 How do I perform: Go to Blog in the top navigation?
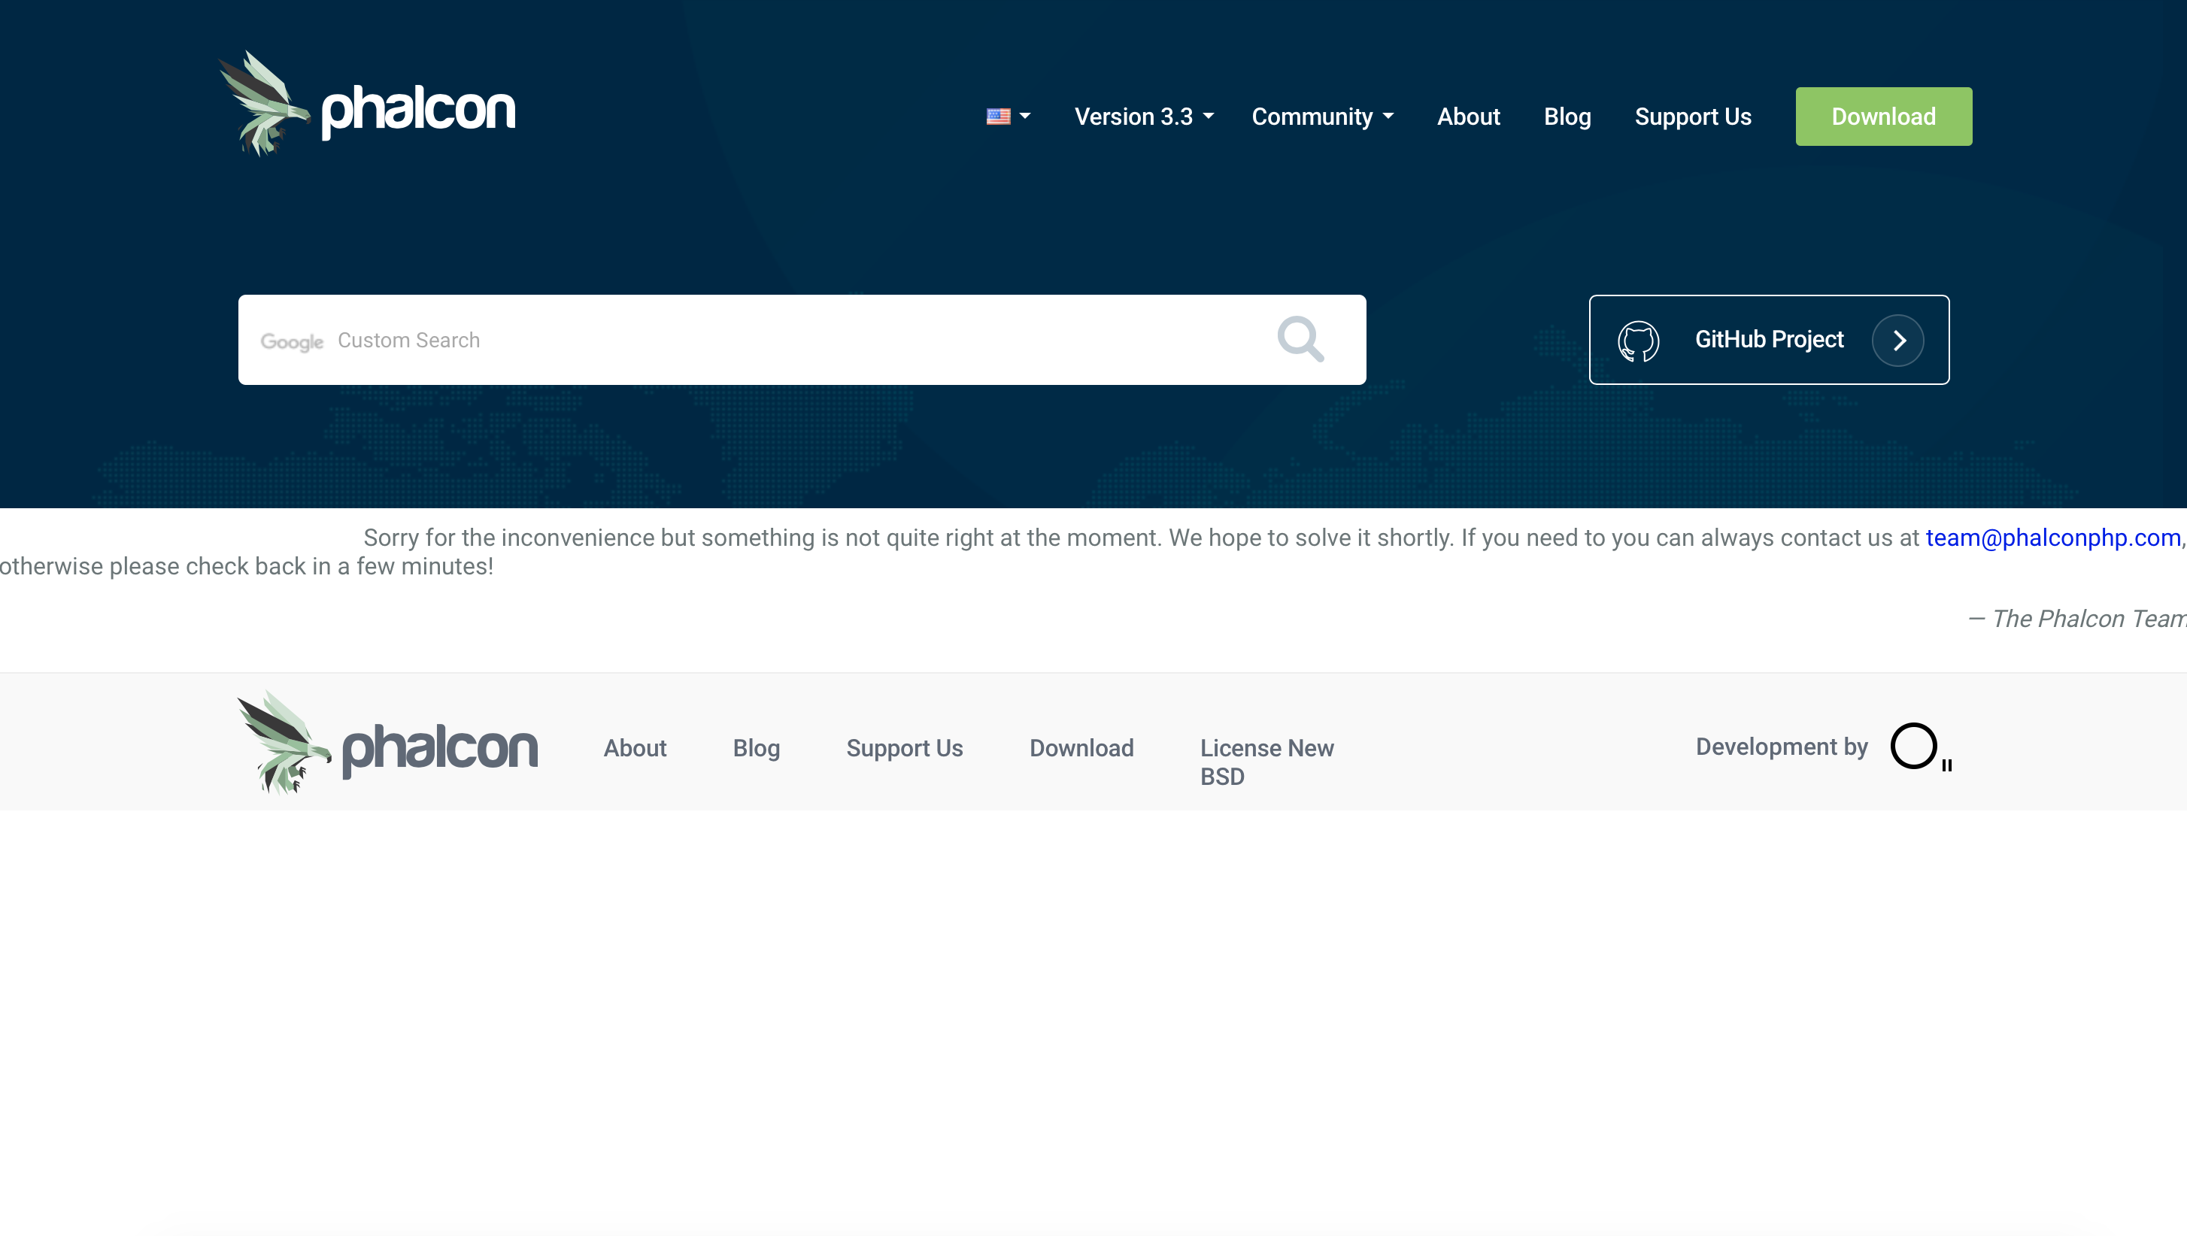click(1567, 117)
